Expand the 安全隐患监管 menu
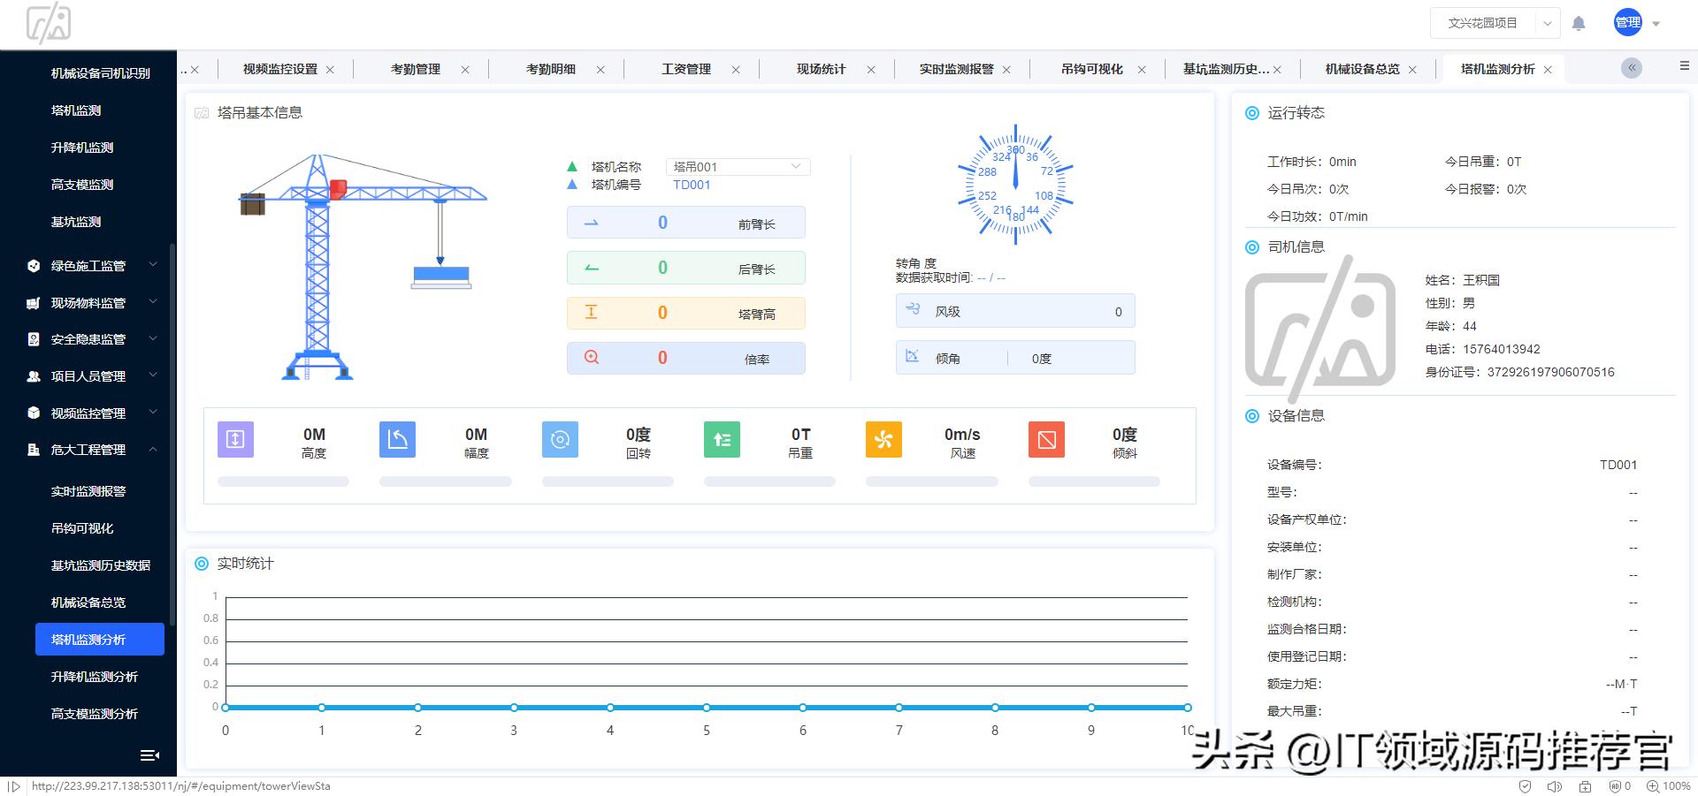The height and width of the screenshot is (796, 1698). (x=153, y=338)
